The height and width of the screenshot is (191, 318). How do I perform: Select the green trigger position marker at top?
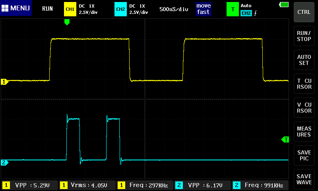67,22
